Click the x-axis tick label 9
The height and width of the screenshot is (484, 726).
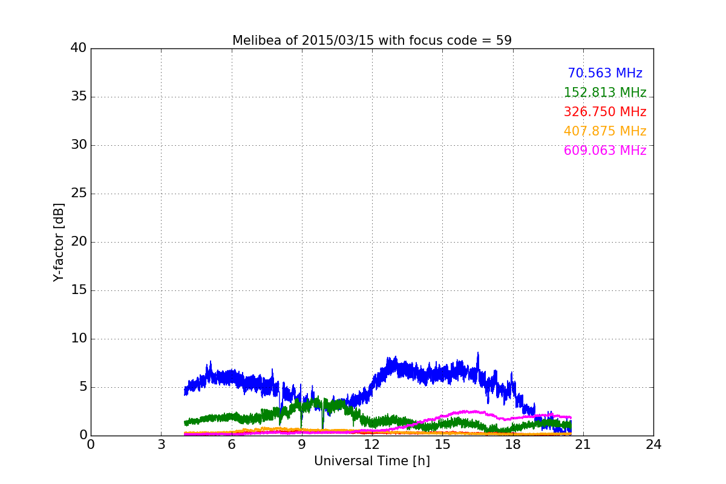302,445
